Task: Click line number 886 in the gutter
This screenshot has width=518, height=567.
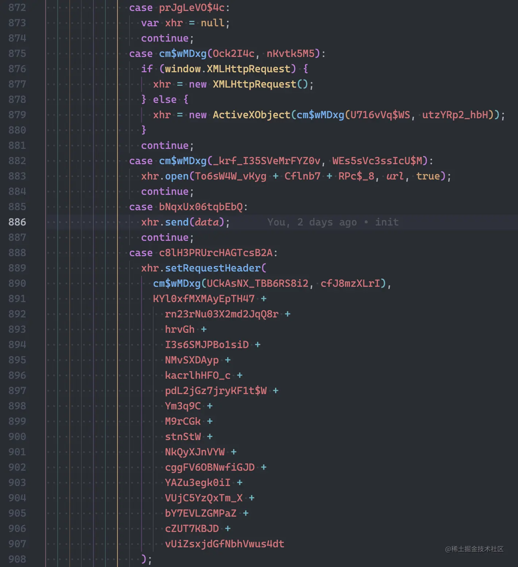Action: point(17,222)
